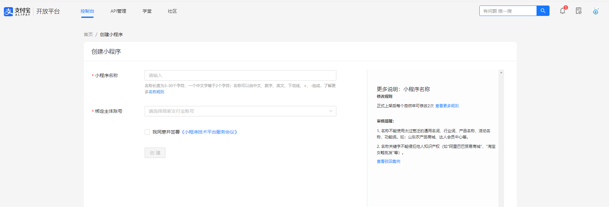Open the notification bell
This screenshot has width=609, height=207.
point(563,11)
